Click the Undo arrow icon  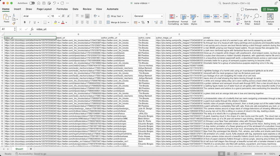tap(54, 3)
